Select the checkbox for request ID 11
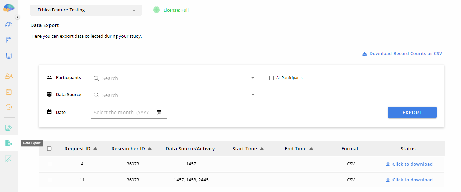 50,180
